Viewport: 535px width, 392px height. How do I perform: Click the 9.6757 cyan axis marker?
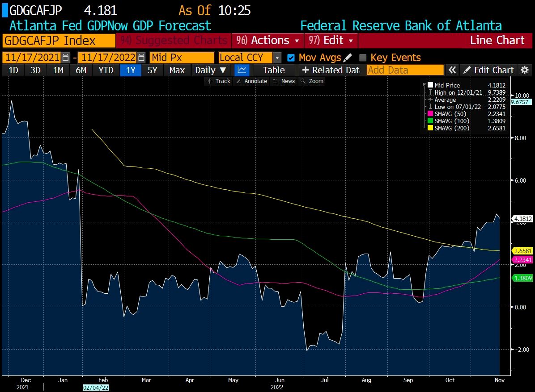[x=521, y=102]
